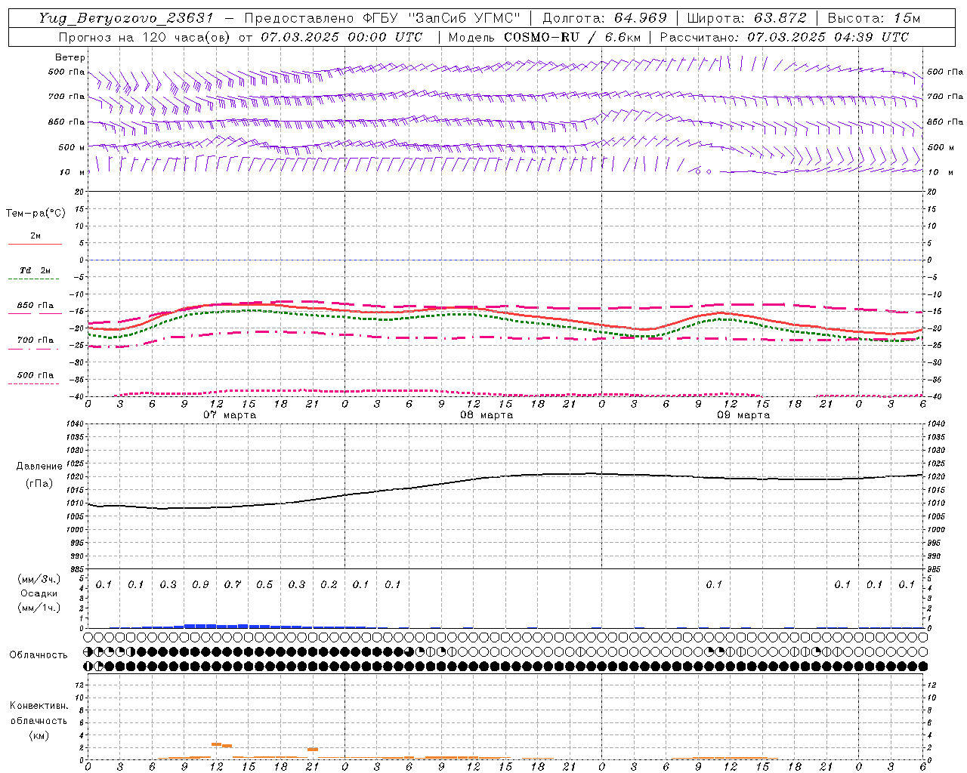The image size is (967, 773).
Task: Click the Осадки panel label
Action: click(x=39, y=593)
